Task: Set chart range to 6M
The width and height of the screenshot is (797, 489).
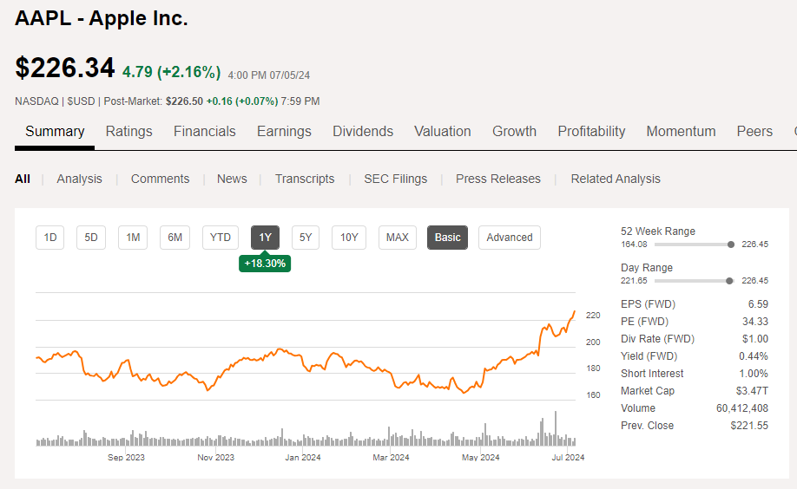Action: pos(175,238)
